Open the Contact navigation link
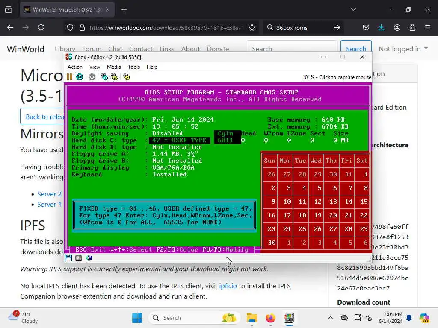This screenshot has width=438, height=328. [141, 49]
